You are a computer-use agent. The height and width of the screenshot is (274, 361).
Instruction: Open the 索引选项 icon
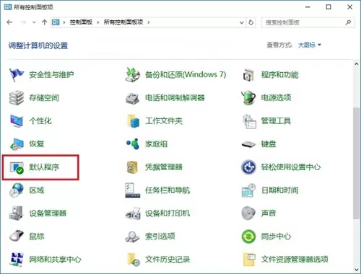[132, 237]
